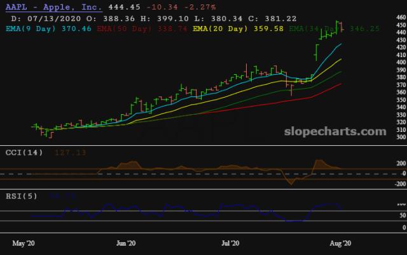Select the low price 380.34
Screen dimensions: 407x255
click(226, 18)
